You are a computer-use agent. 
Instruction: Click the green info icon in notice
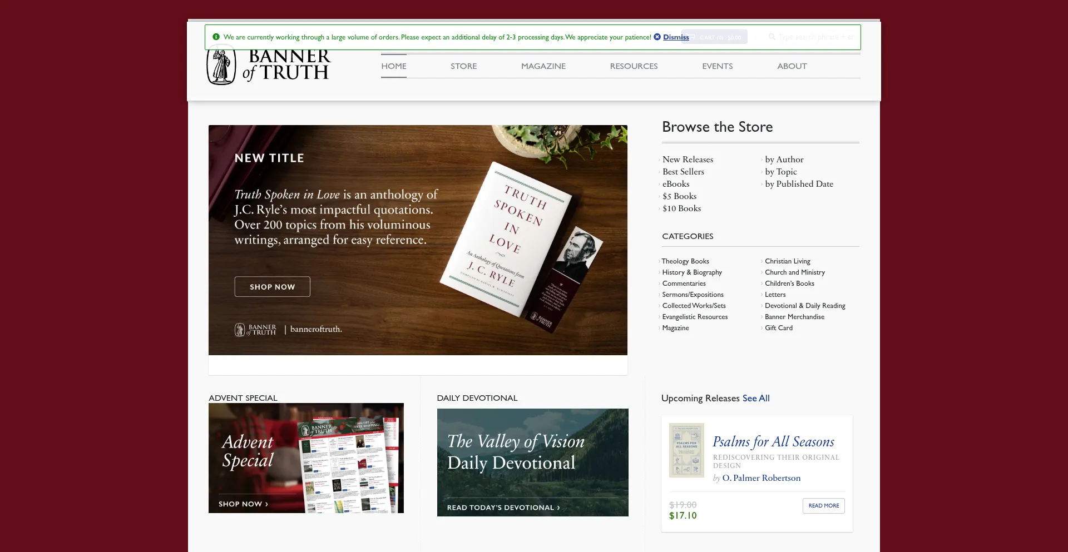[x=216, y=37]
